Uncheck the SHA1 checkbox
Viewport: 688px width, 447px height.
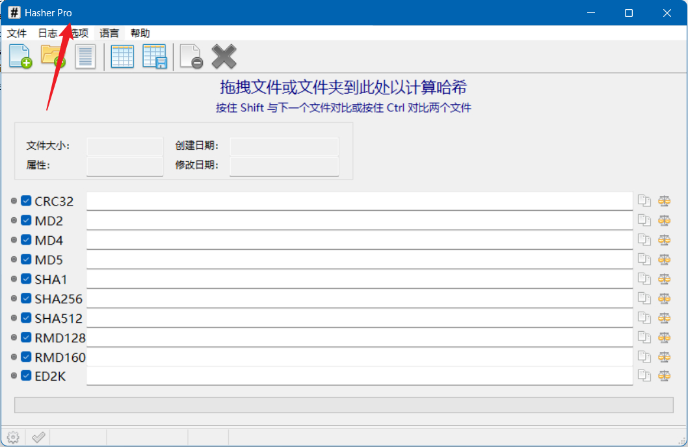pyautogui.click(x=26, y=279)
